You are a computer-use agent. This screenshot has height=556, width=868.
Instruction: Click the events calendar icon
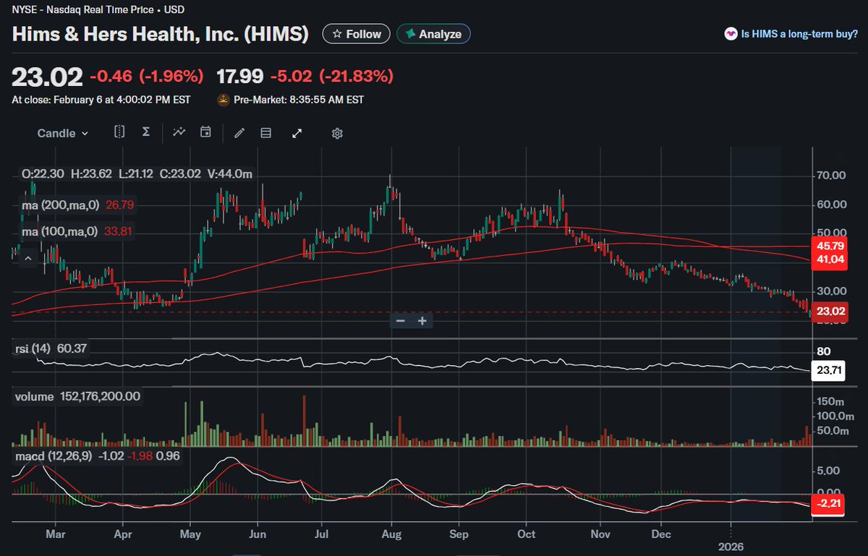pyautogui.click(x=205, y=132)
